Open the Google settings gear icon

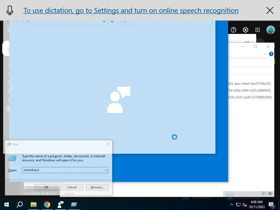(245, 30)
